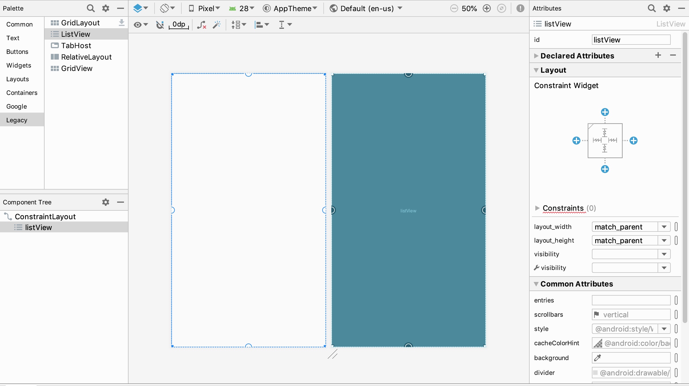Clear all constraints icon
Image resolution: width=689 pixels, height=386 pixels.
tap(202, 25)
